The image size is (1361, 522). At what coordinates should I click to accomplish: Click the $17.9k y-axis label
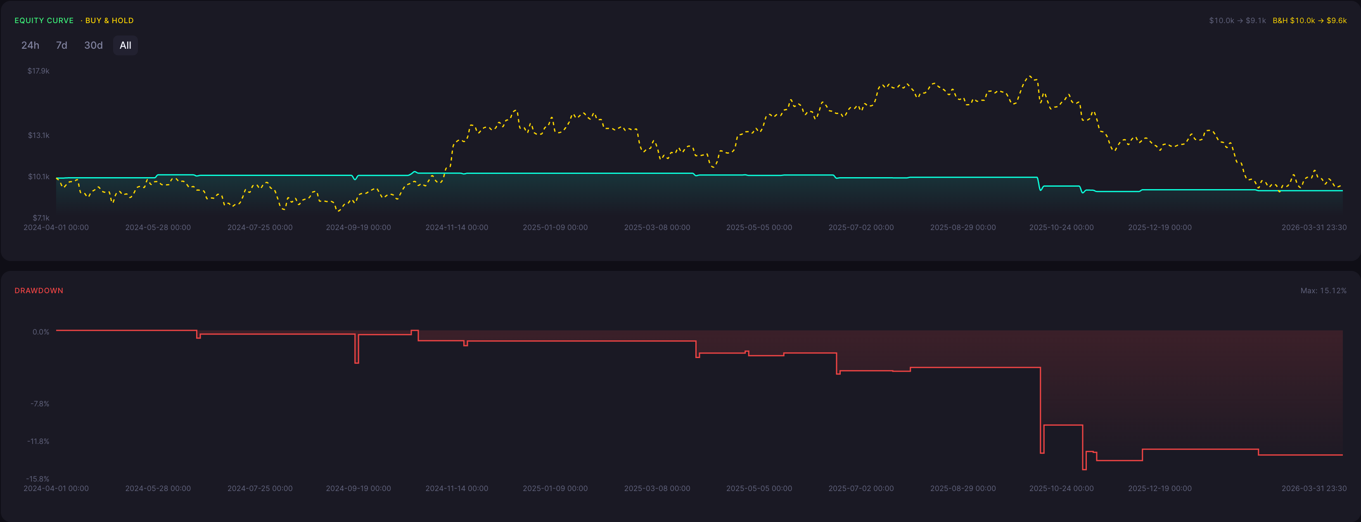coord(38,71)
